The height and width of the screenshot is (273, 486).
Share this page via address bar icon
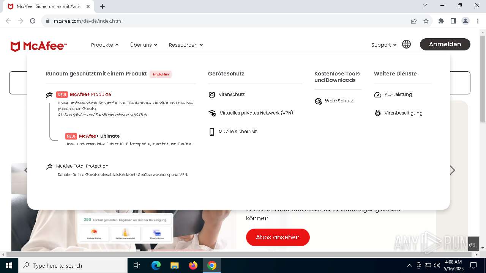point(414,21)
